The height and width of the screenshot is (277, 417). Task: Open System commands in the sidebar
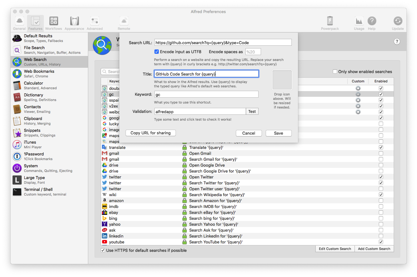49,168
